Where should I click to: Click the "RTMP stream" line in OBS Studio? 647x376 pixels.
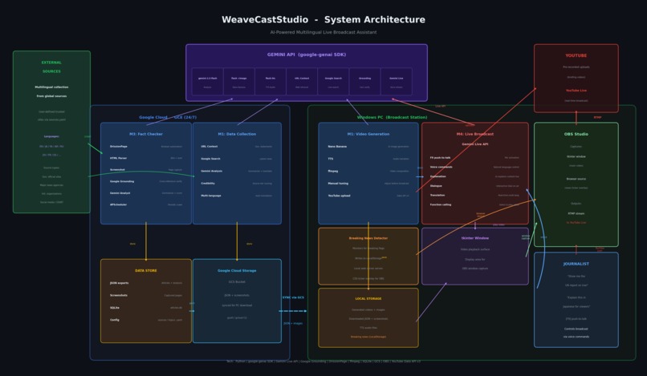point(576,213)
